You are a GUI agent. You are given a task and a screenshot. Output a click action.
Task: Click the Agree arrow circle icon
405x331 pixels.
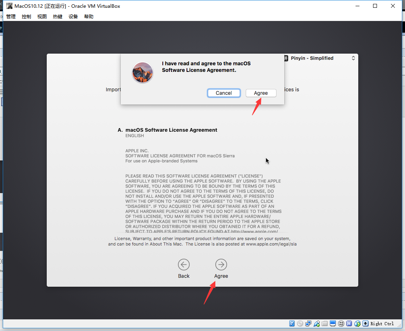coord(221,265)
